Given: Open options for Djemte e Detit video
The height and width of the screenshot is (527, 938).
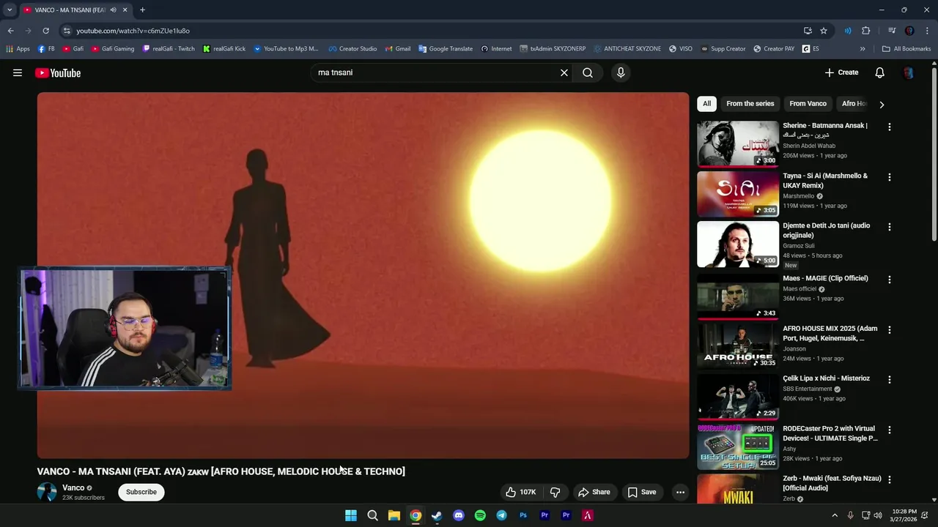Looking at the screenshot, I should [890, 227].
